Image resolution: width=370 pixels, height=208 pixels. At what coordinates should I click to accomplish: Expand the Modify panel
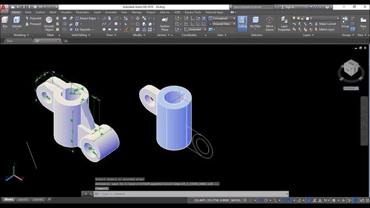[x=139, y=35]
